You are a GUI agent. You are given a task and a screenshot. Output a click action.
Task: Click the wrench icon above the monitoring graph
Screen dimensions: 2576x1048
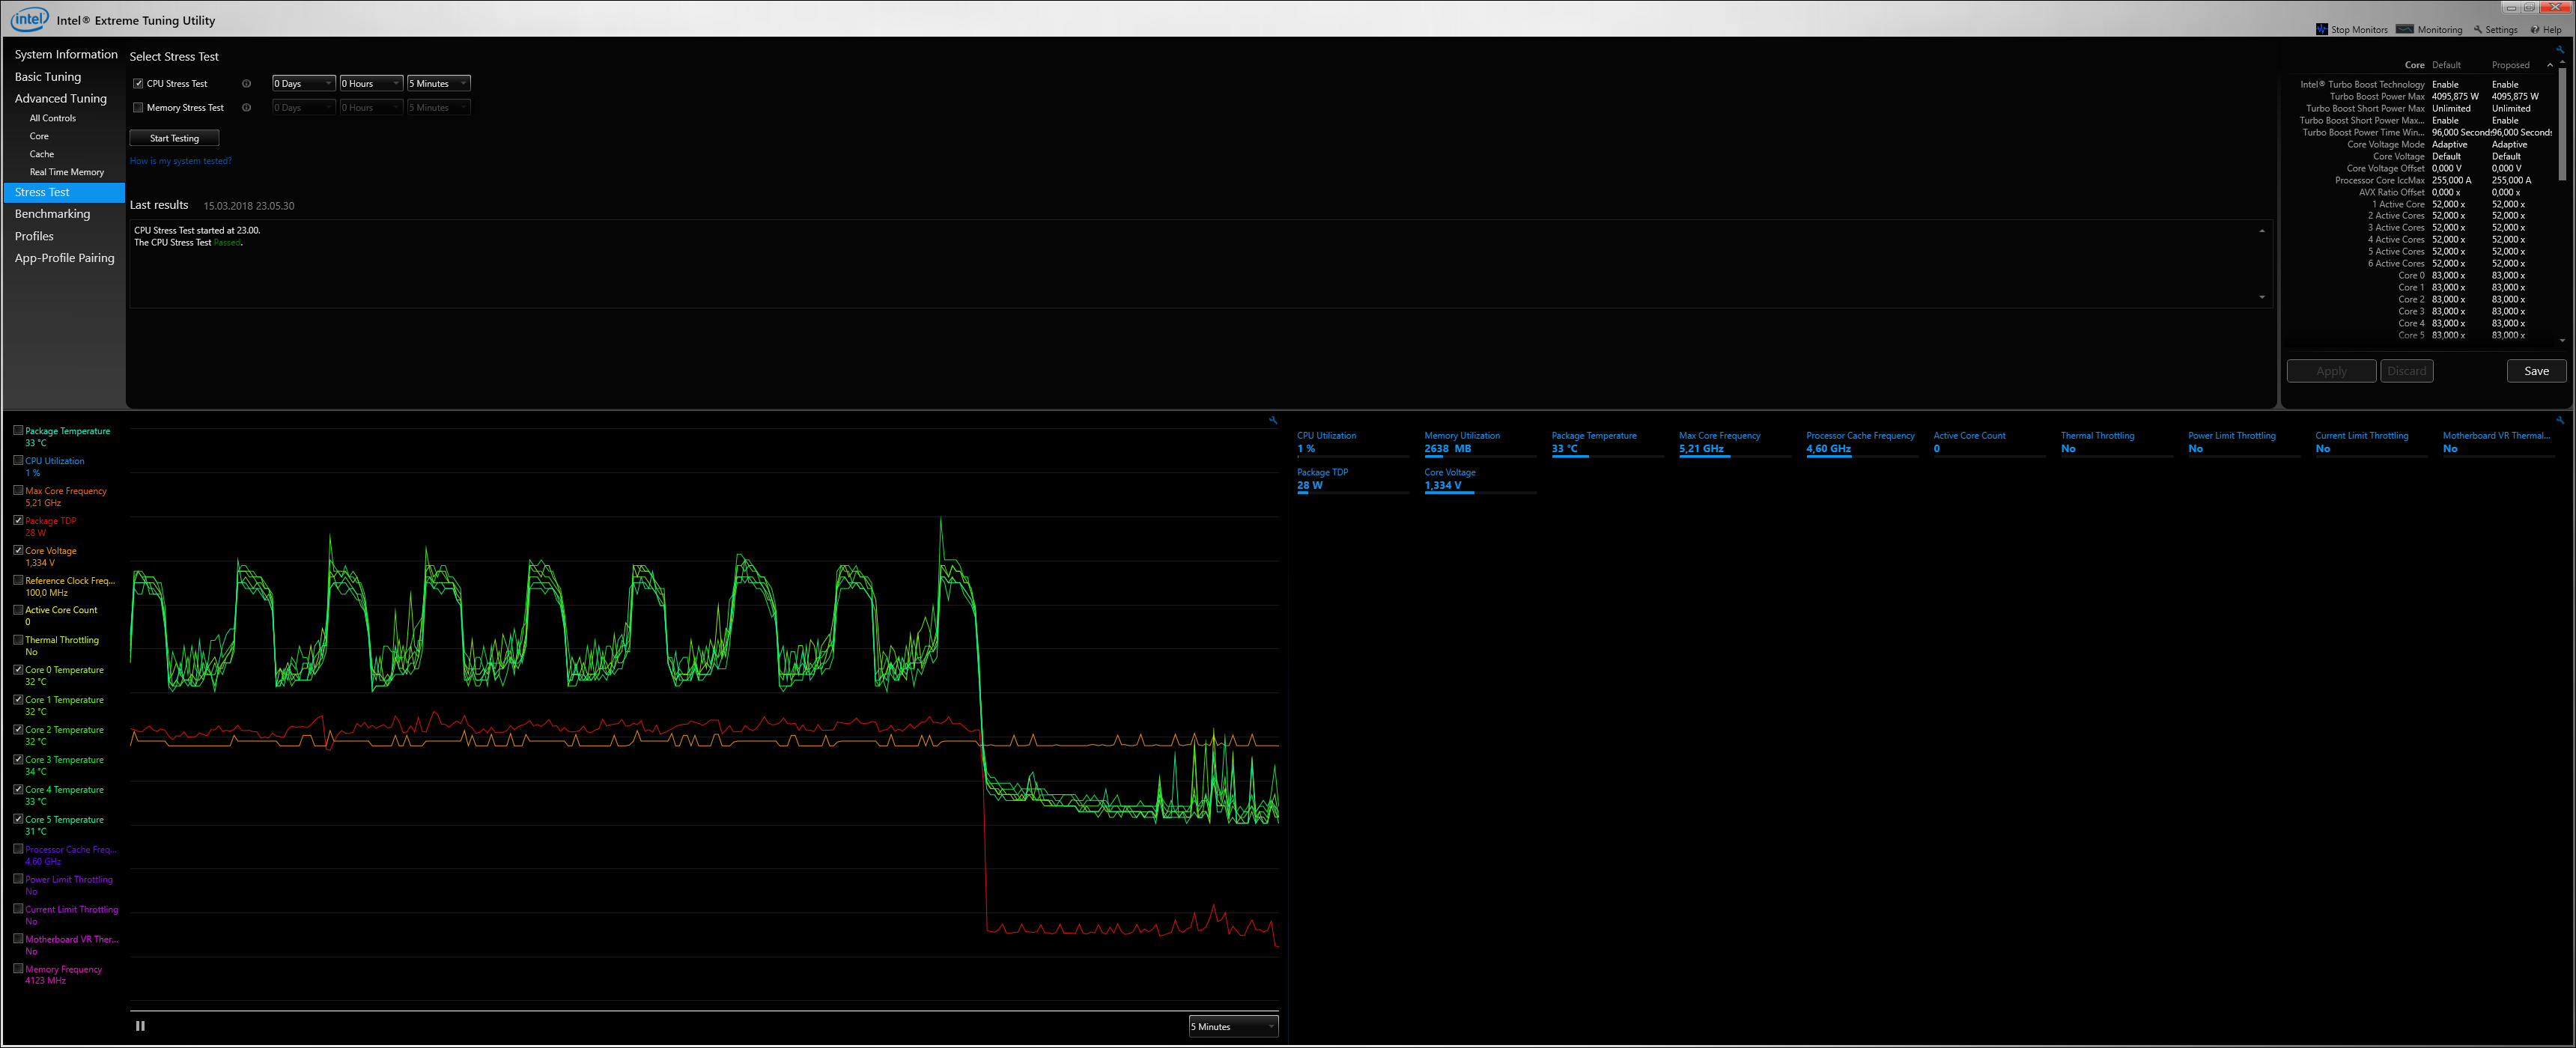click(1273, 420)
